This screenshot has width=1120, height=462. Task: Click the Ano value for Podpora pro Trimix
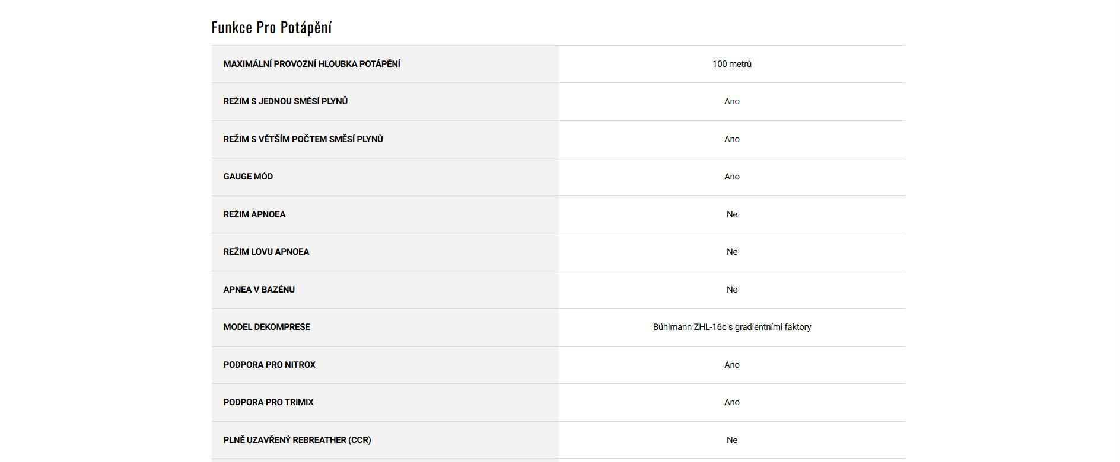[x=731, y=402]
